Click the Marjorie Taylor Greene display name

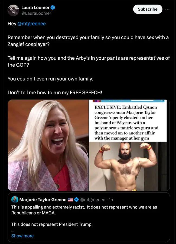click(x=43, y=200)
